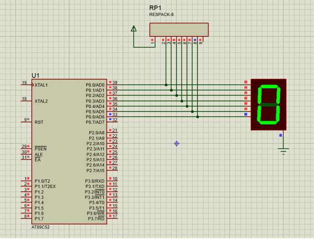Click pin number 28 of U1
Viewport: 314px width, 239px height.
click(115, 168)
